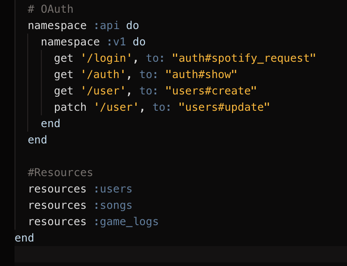This screenshot has width=347, height=266.
Task: Click the final 'end' keyword
Action: click(x=24, y=238)
